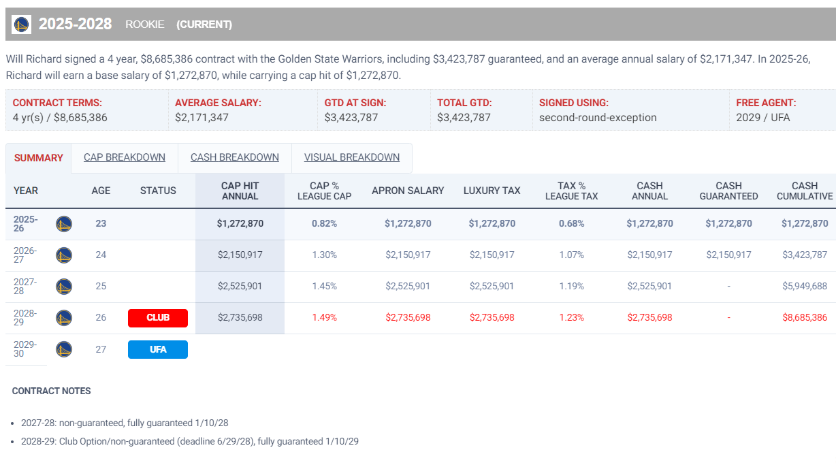Click the Luxury Tax column header
The width and height of the screenshot is (836, 467).
click(x=492, y=191)
